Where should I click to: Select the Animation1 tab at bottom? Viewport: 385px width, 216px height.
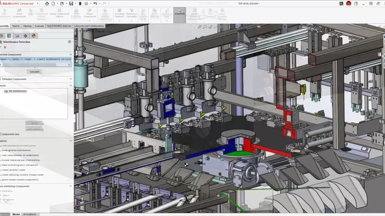coord(29,214)
